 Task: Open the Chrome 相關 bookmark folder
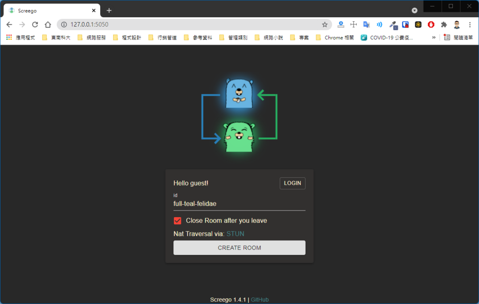(x=335, y=38)
